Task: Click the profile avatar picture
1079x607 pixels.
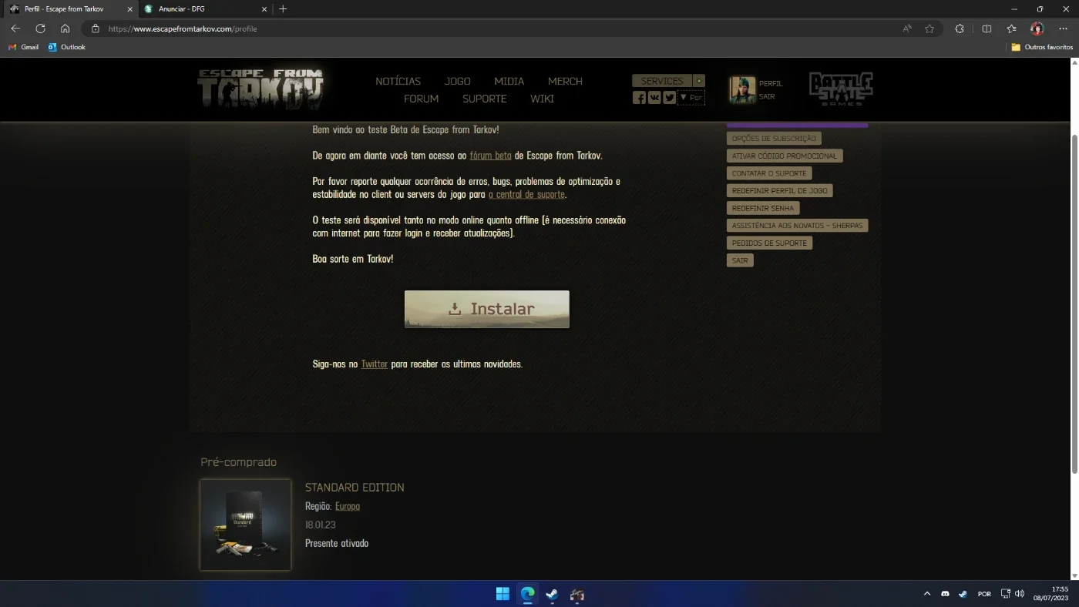Action: click(742, 89)
